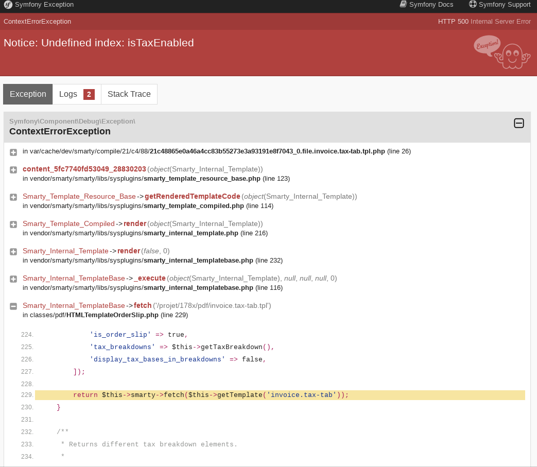Click the HTMLTemplateOrderSlip.php file path
Image resolution: width=537 pixels, height=467 pixels.
[x=94, y=315]
